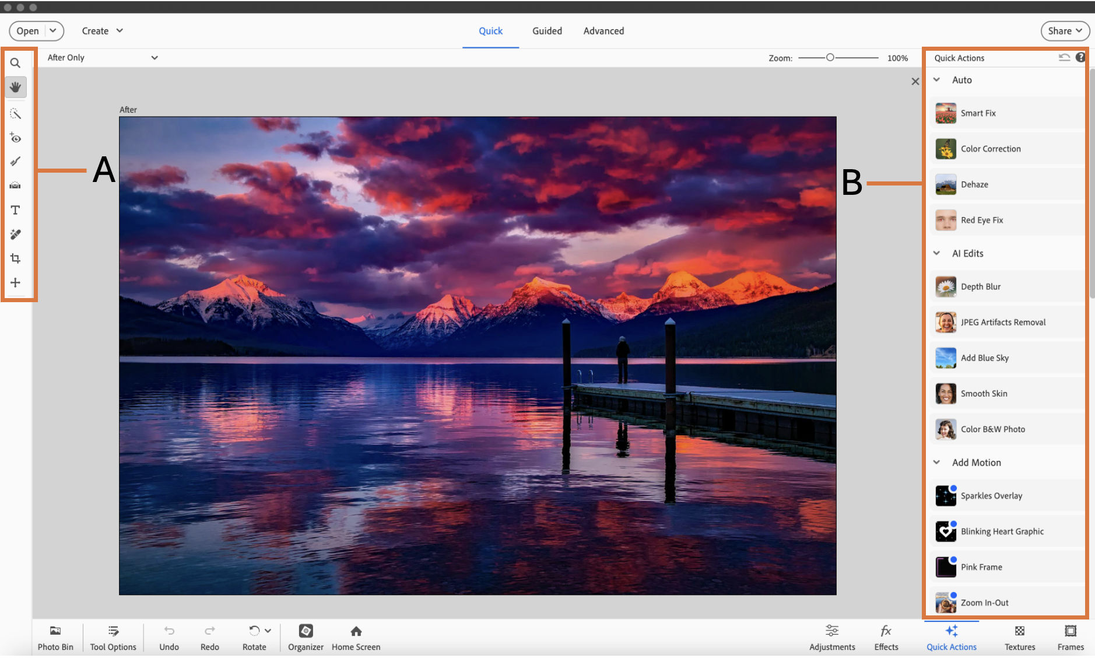Open the Share dropdown
Screen dimensions: 1095x658
point(1065,31)
